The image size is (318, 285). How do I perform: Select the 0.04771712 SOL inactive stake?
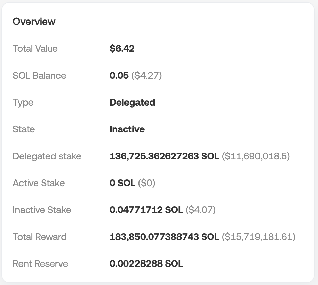(146, 210)
